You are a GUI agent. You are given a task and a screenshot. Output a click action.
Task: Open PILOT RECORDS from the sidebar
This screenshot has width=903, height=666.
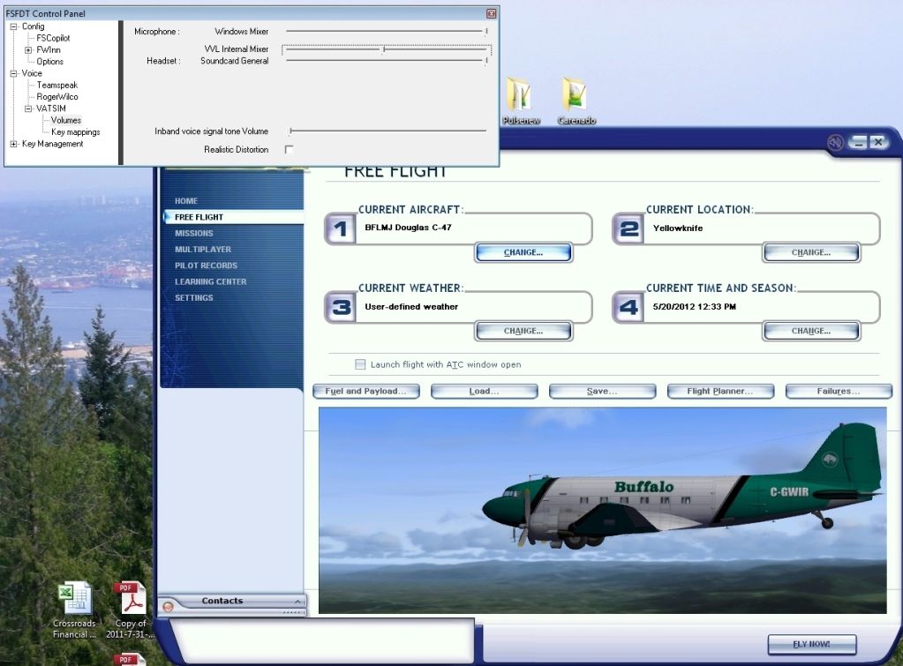pos(207,266)
